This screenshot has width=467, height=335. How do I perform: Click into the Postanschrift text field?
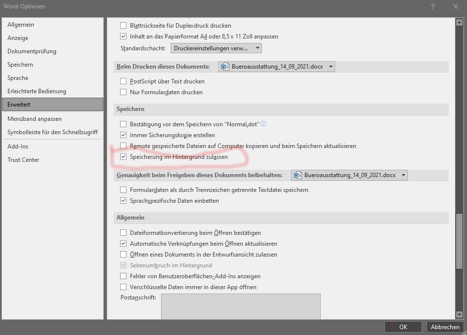pos(241,306)
